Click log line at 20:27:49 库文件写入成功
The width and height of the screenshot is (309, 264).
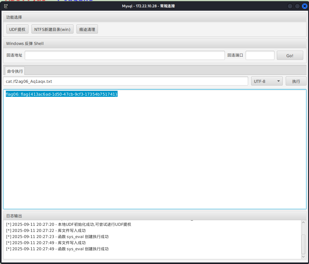(x=46, y=243)
